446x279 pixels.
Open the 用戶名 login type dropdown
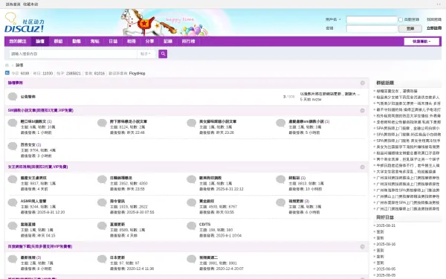click(333, 19)
